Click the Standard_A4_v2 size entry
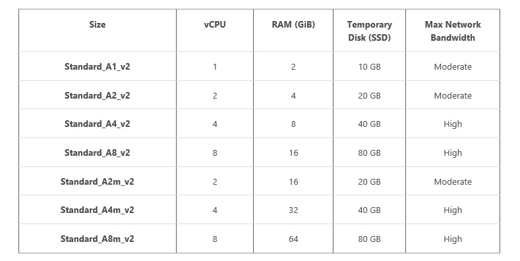This screenshot has height=261, width=520. 97,124
